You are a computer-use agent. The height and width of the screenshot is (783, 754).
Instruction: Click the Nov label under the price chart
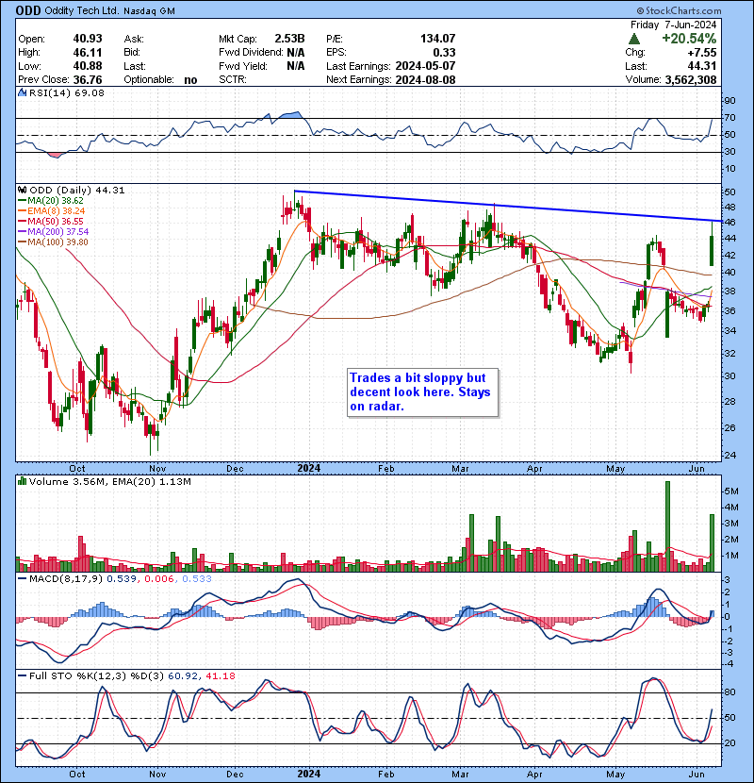pyautogui.click(x=157, y=469)
